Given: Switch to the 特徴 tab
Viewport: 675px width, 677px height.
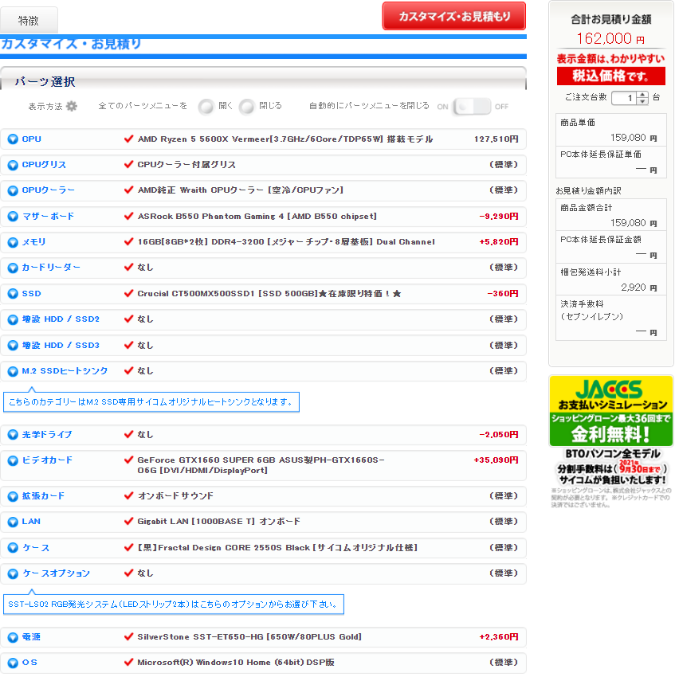Looking at the screenshot, I should (x=29, y=21).
